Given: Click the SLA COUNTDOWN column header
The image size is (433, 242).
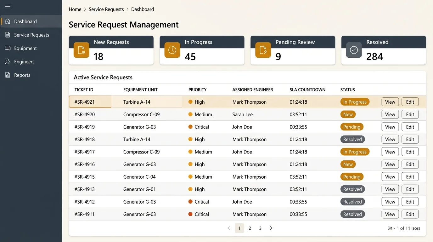Looking at the screenshot, I should 307,90.
